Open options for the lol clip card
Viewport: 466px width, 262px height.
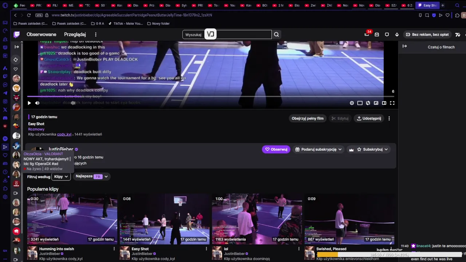(299, 249)
